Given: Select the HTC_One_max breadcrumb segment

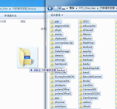Looking at the screenshot, I should [x=87, y=8].
